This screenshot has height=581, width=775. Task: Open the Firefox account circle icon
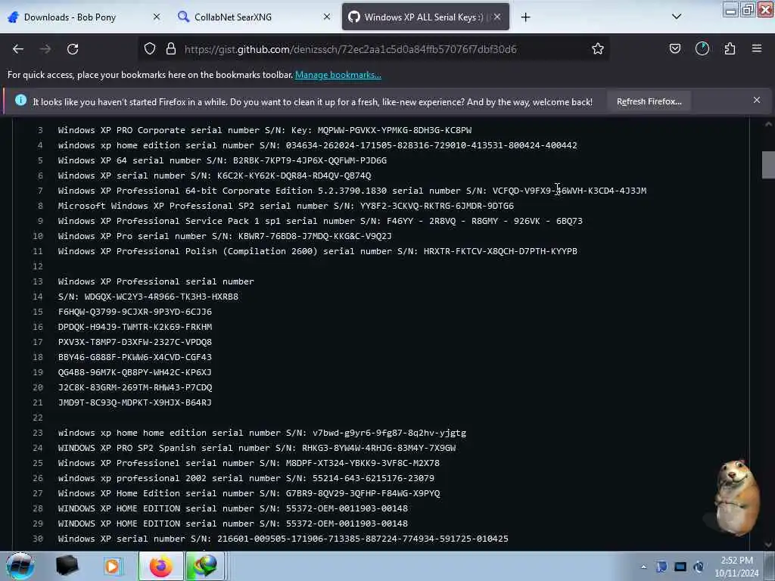(702, 48)
